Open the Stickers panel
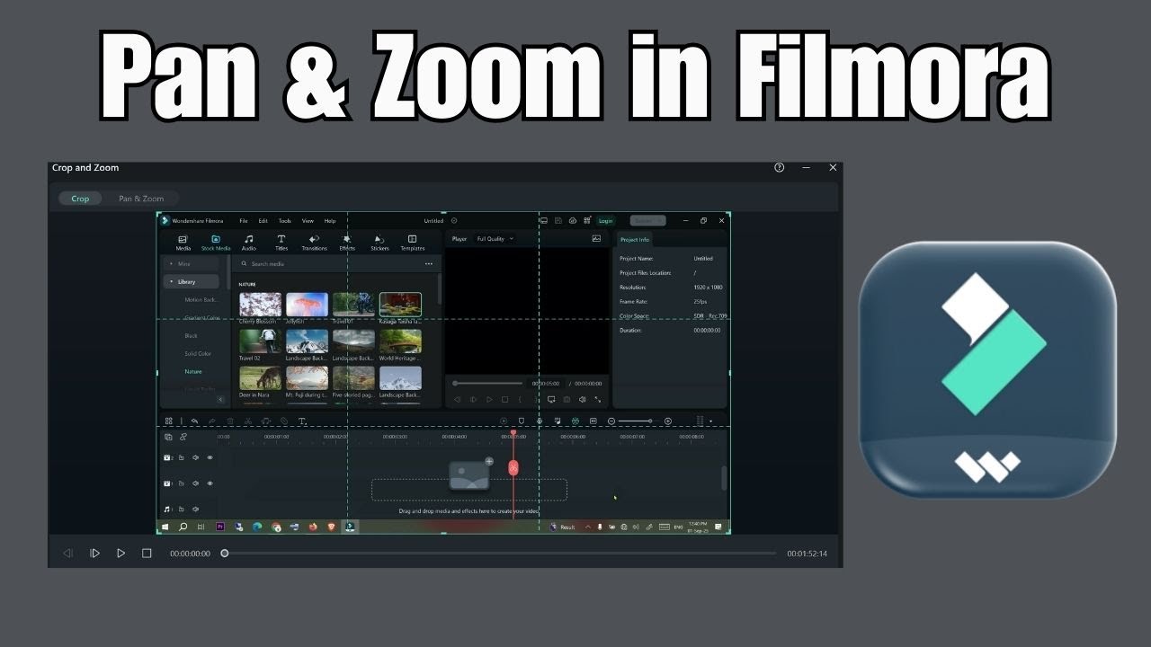This screenshot has width=1151, height=647. point(379,243)
